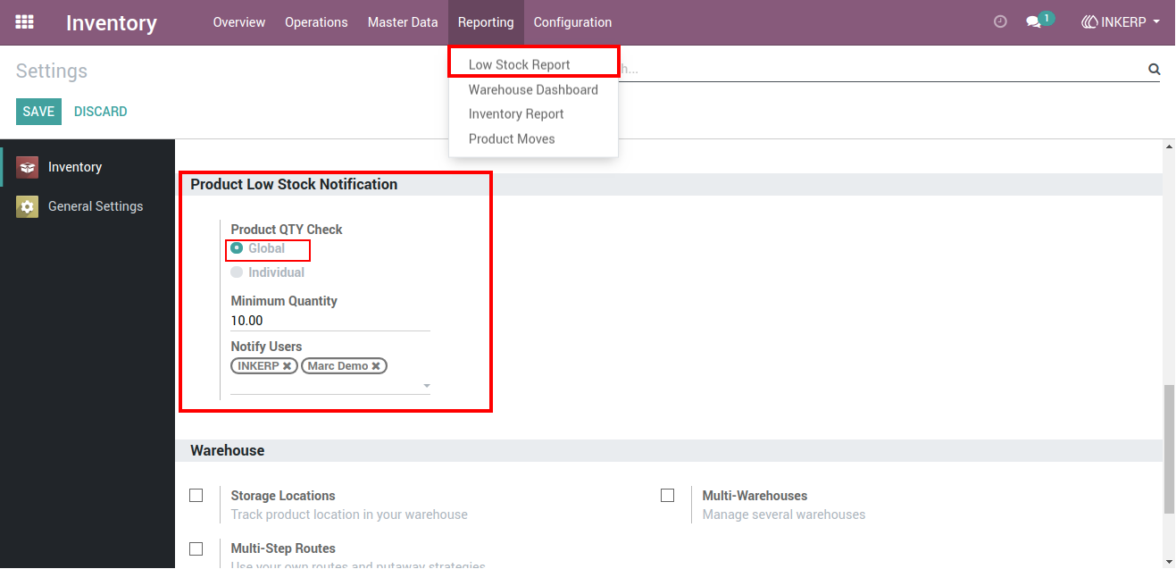The width and height of the screenshot is (1176, 569).
Task: Choose Inventory Report from Reporting menu
Action: tap(516, 114)
